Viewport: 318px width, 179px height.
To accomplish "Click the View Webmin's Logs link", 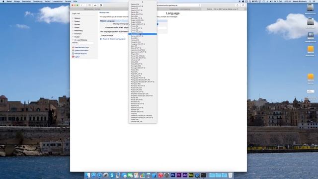I will pos(81,47).
